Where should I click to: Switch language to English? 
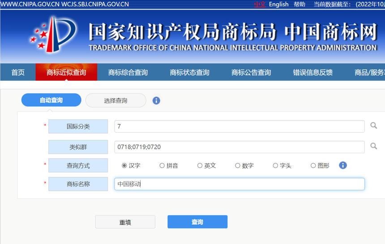coord(279,4)
